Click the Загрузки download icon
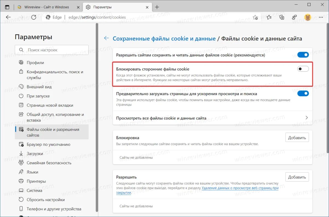 (x=21, y=154)
